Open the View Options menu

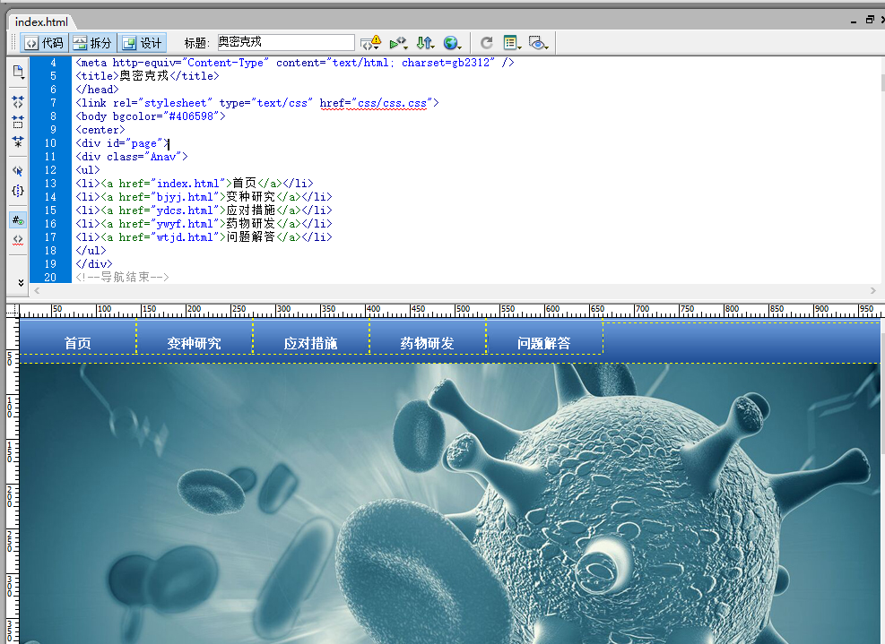[512, 43]
